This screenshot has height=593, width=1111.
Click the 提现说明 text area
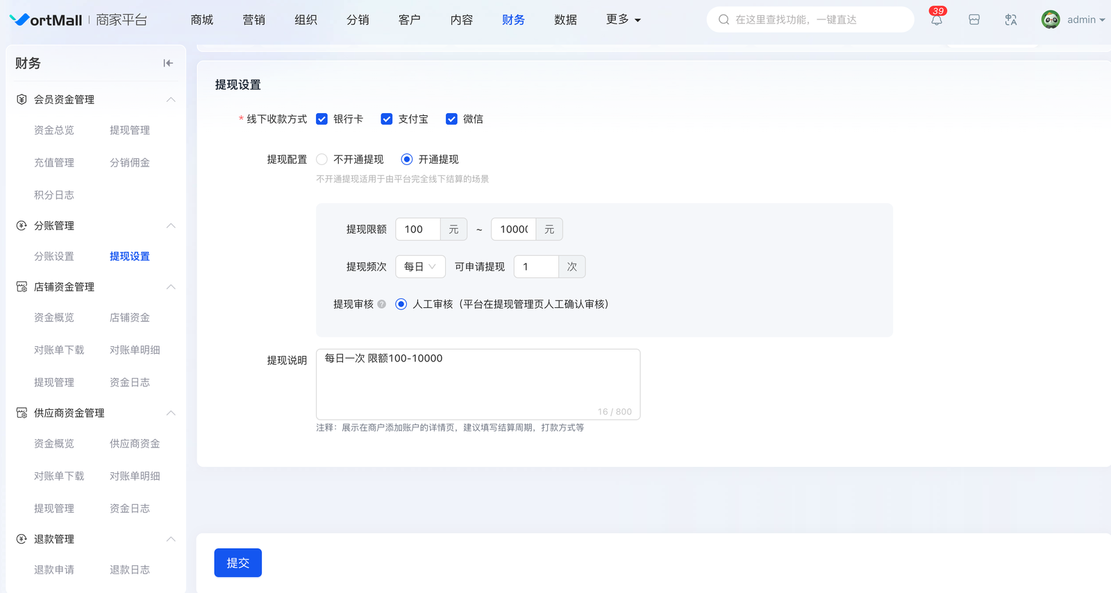tap(478, 383)
